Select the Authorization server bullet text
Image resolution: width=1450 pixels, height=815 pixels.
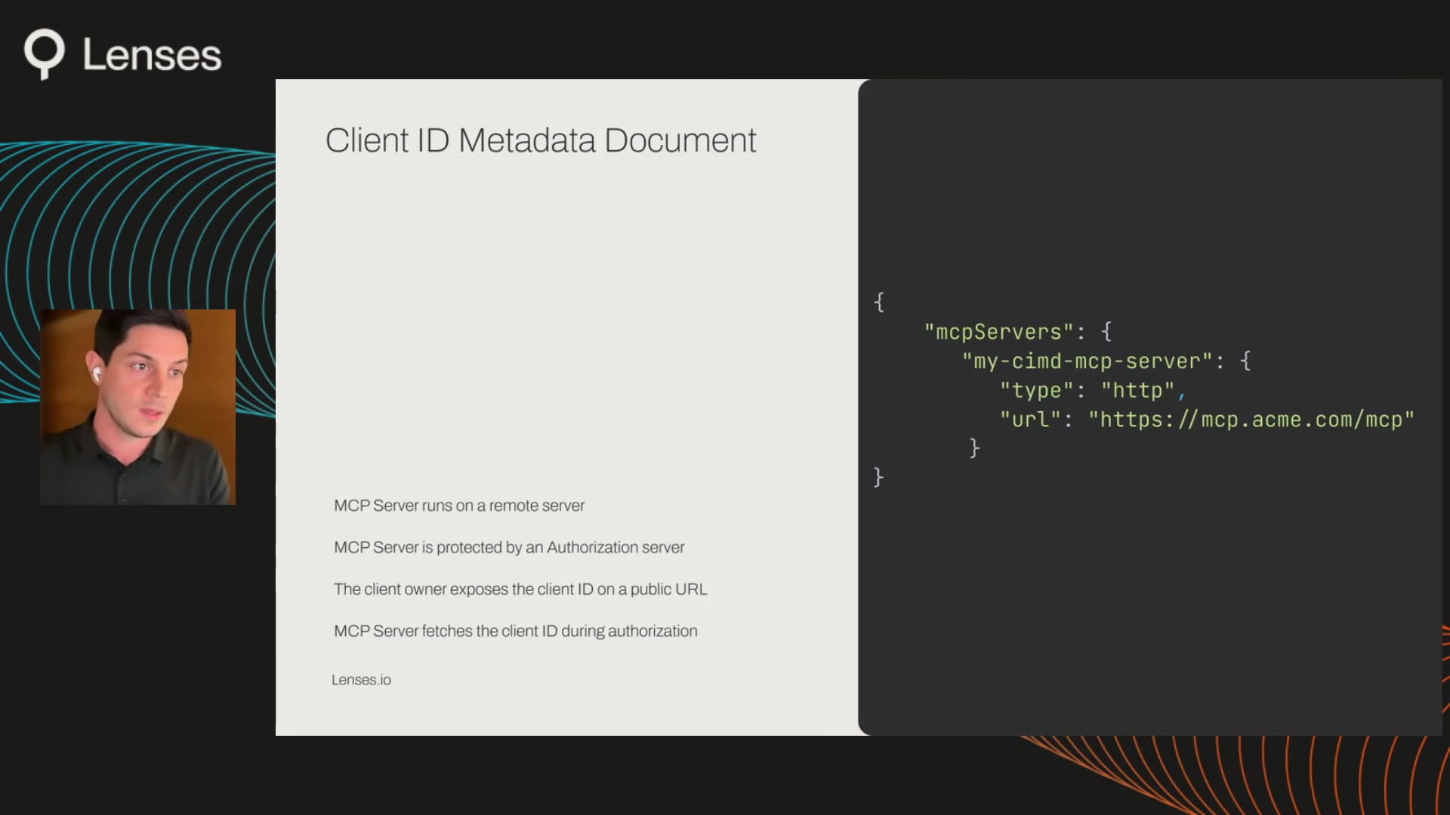point(509,547)
